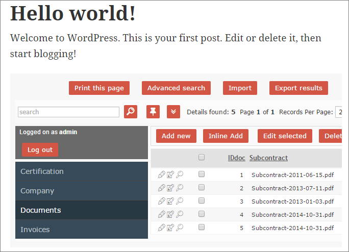Click the magnifier view icon for row 3
The image size is (349, 252).
point(180,201)
